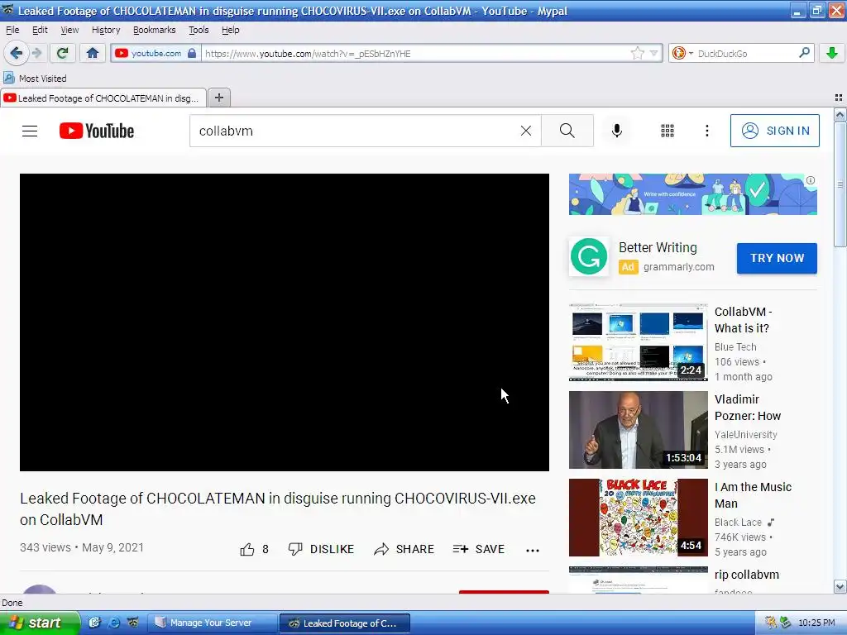Screen dimensions: 847x635
Task: Open the Help menu
Action: point(231,30)
